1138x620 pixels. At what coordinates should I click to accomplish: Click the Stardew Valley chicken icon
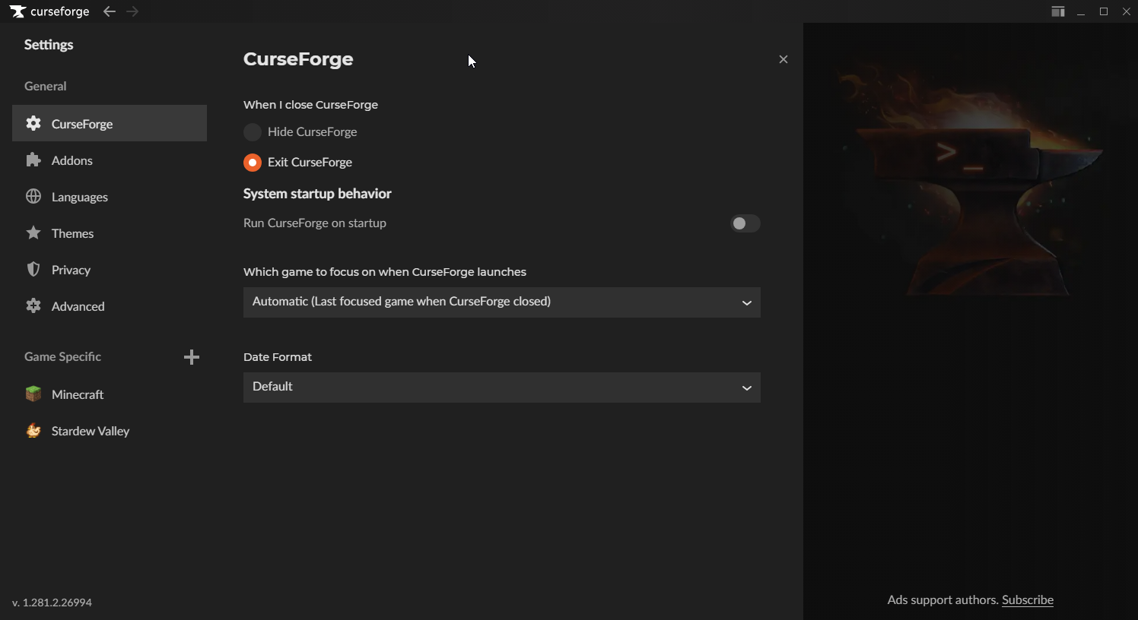point(33,430)
